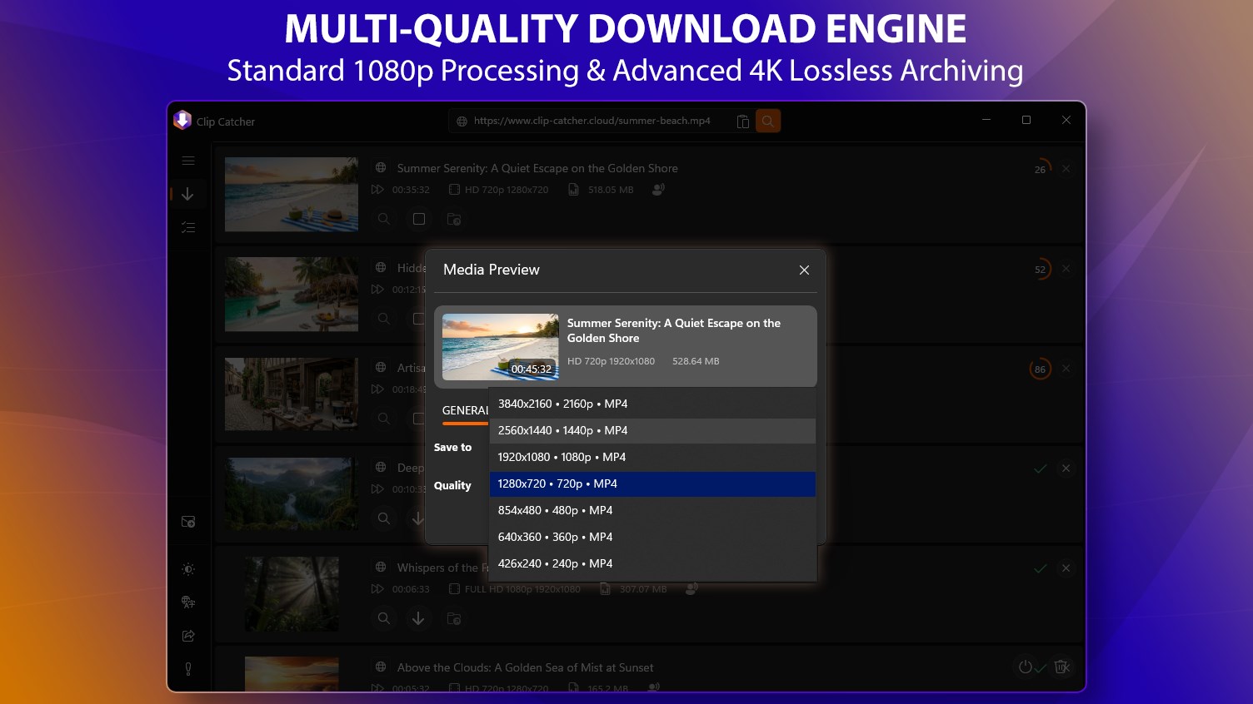This screenshot has height=704, width=1253.
Task: Choose 1920x1080 1080p MP4 quality
Action: click(652, 458)
